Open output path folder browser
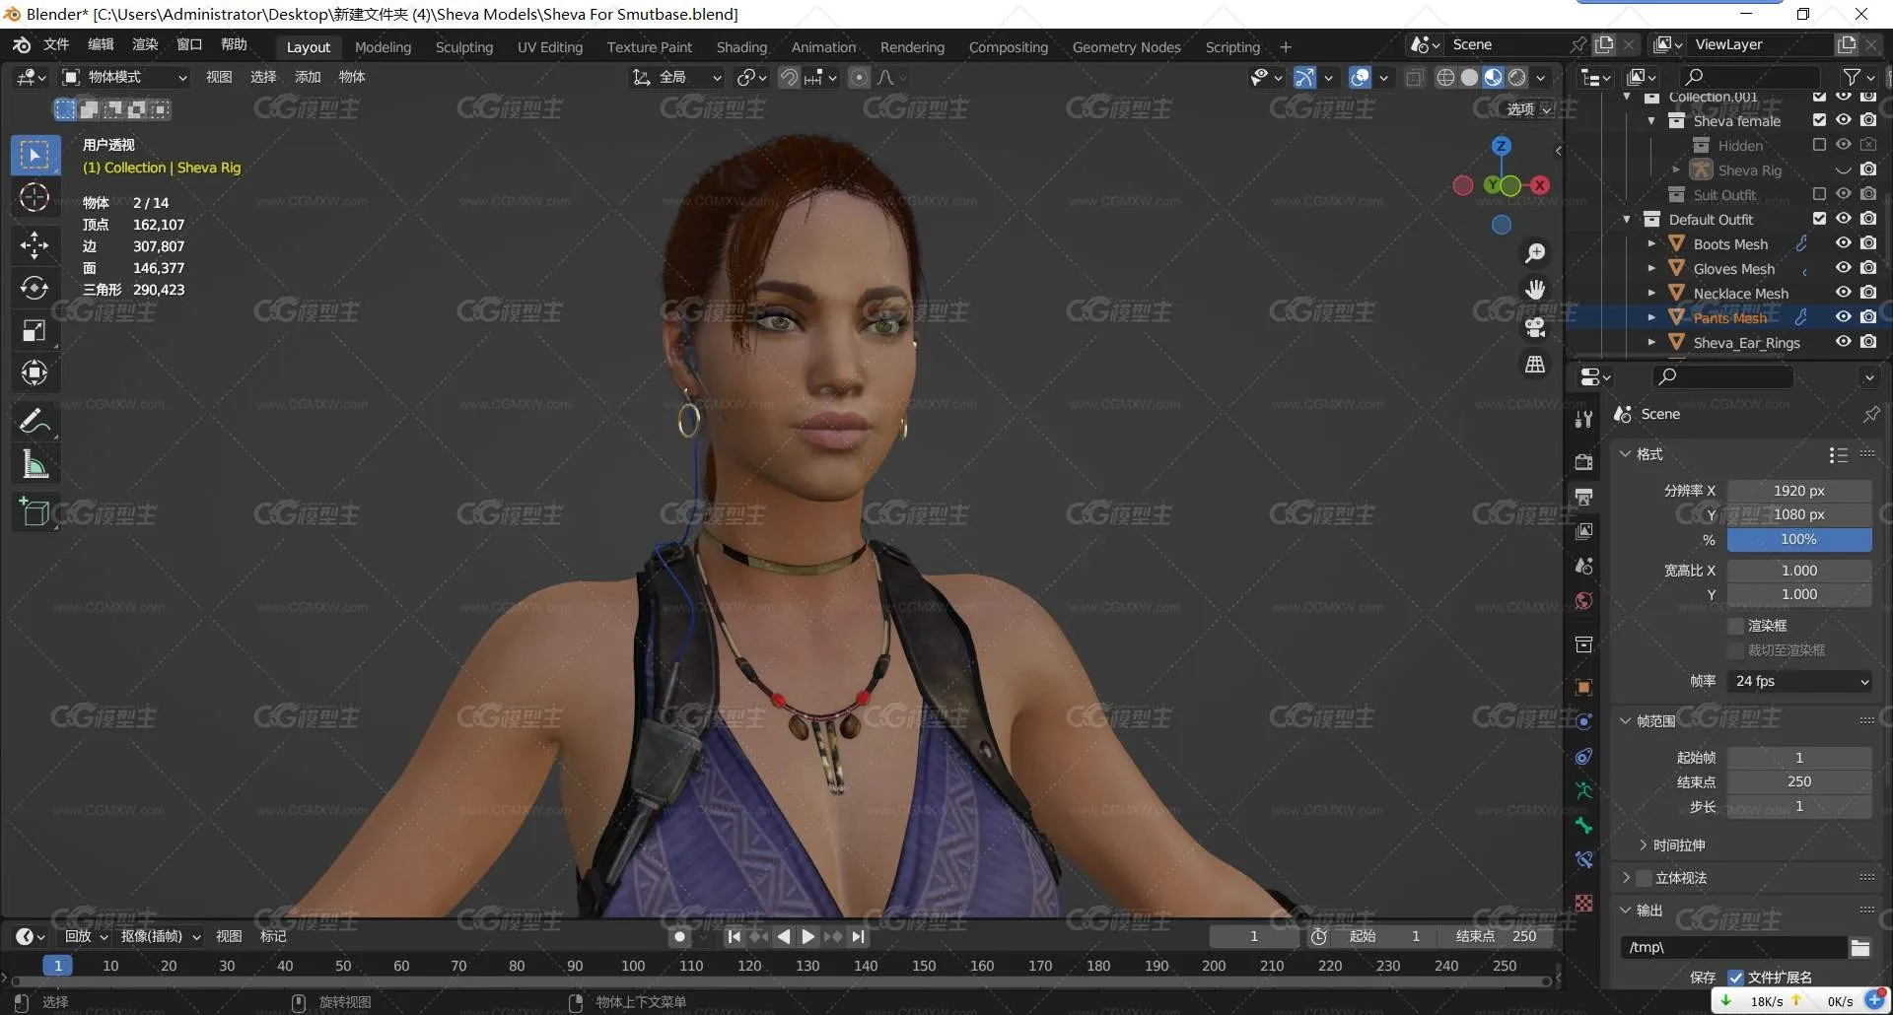 point(1860,948)
